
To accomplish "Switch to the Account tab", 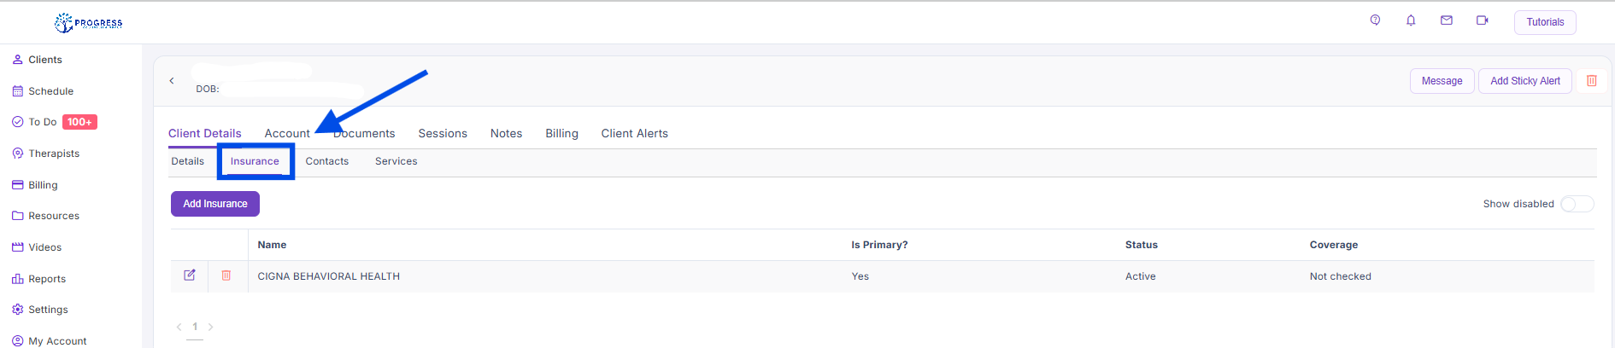I will tap(287, 134).
